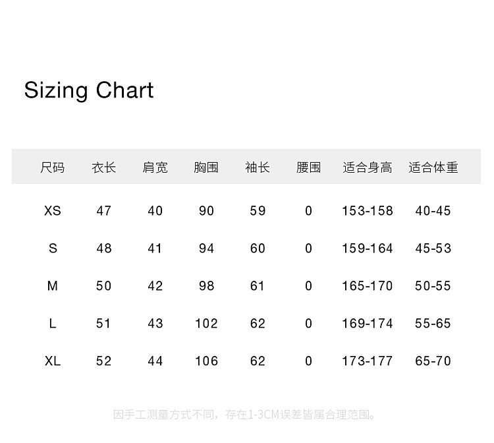Select the 尺码 column header
494x443 pixels.
pos(53,167)
